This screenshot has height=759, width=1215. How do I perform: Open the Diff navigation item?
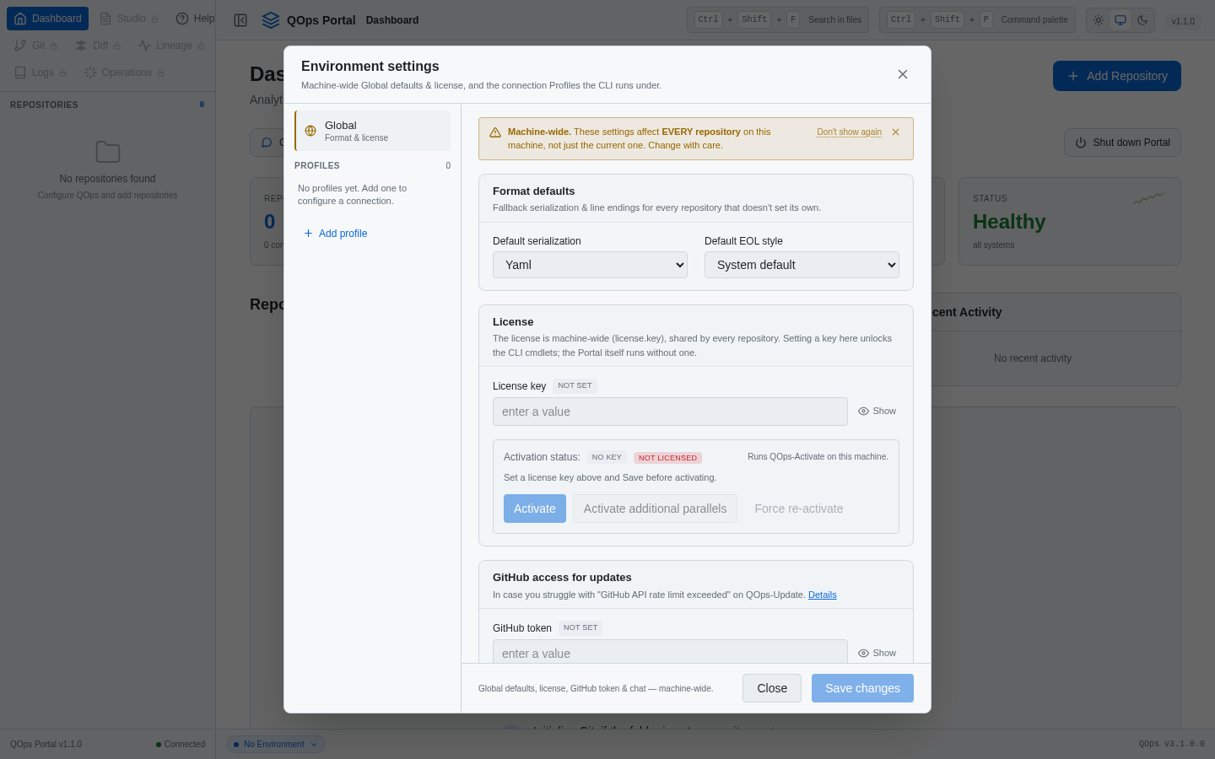point(98,46)
